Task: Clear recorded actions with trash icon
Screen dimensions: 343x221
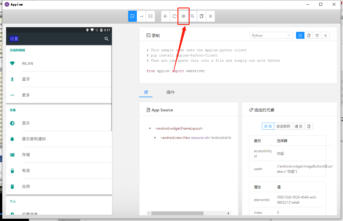Action: point(317,35)
